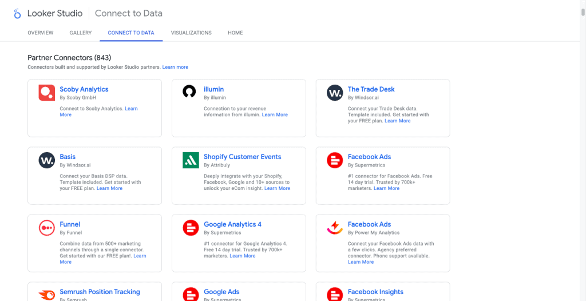
Task: Open the Scoby Analytics title link
Action: (x=84, y=89)
